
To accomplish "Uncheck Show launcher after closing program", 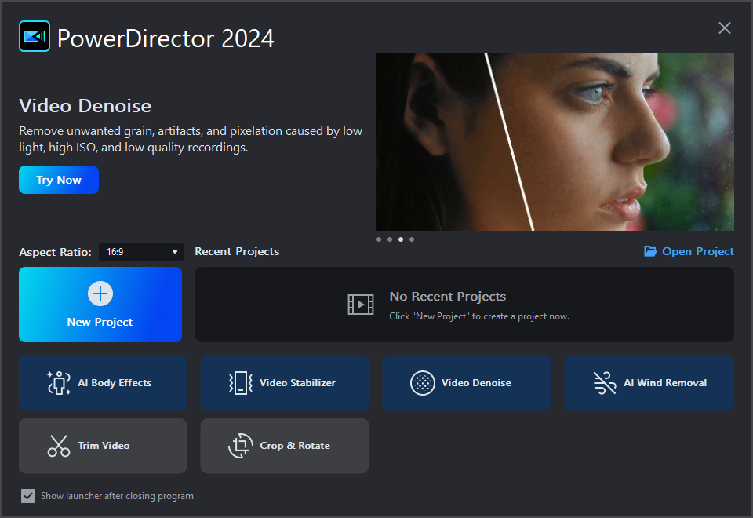I will pos(28,496).
